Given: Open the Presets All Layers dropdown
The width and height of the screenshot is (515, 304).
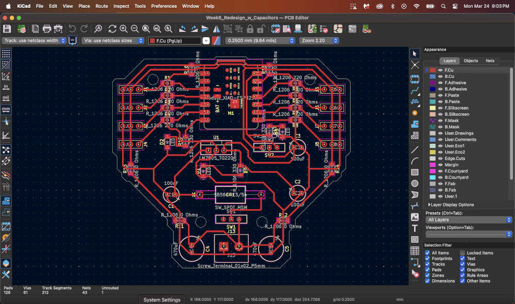Looking at the screenshot, I should 469,220.
